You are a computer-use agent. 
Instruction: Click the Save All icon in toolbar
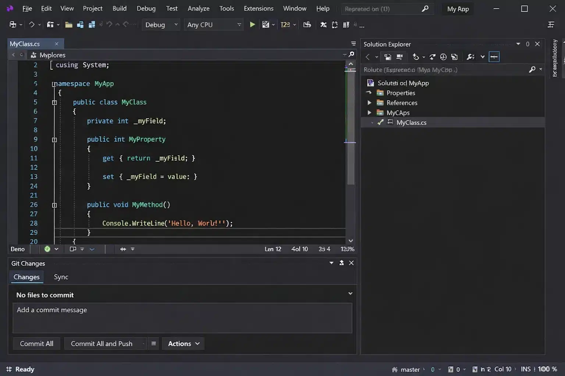[92, 24]
